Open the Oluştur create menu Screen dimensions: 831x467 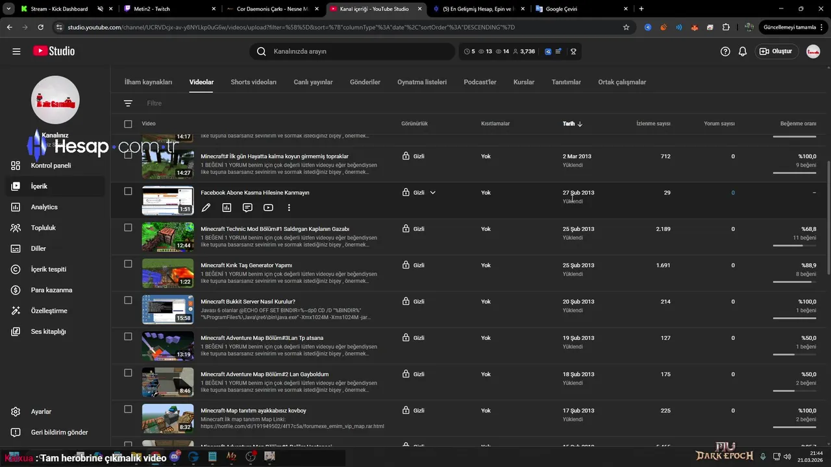(x=776, y=51)
